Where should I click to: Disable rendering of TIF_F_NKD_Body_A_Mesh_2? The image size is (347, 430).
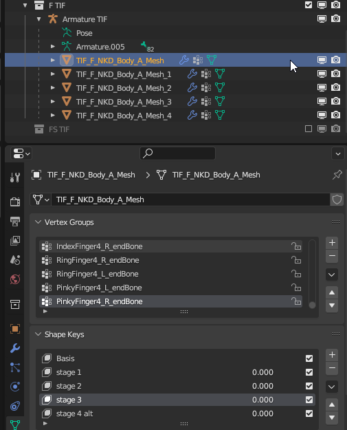click(335, 87)
